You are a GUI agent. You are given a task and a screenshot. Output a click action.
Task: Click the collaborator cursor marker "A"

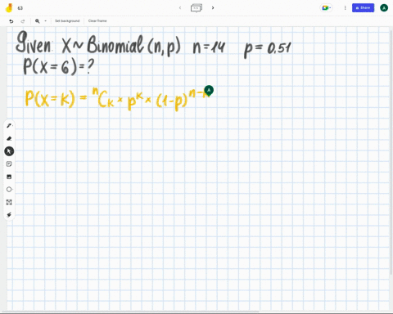[209, 91]
